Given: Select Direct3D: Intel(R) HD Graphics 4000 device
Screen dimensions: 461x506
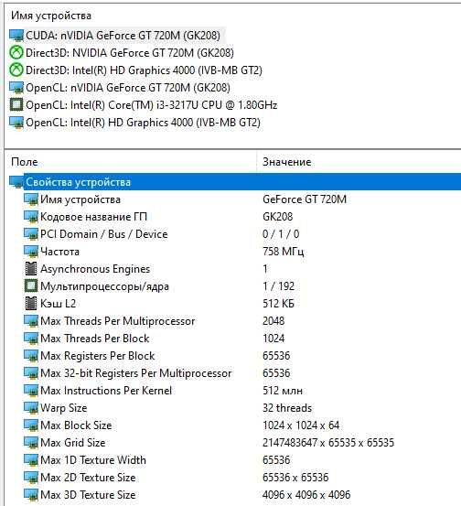Looking at the screenshot, I should pos(144,70).
